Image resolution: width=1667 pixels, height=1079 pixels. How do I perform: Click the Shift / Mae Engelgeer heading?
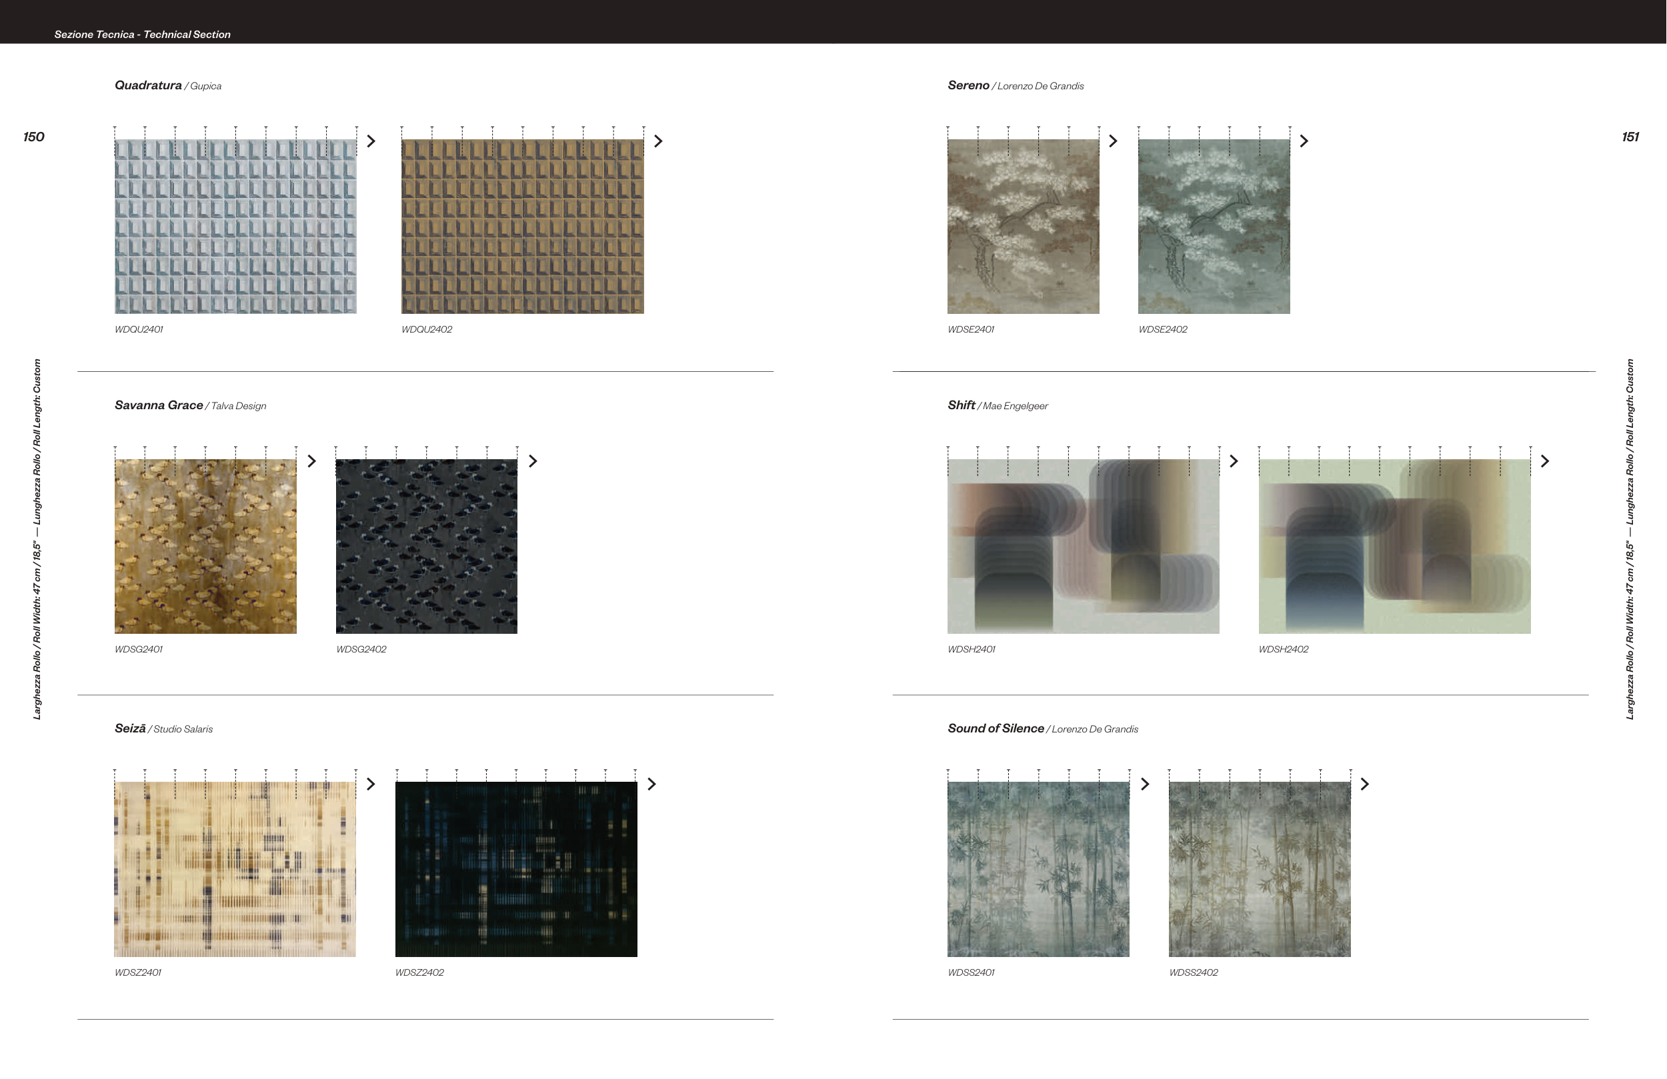pos(998,405)
